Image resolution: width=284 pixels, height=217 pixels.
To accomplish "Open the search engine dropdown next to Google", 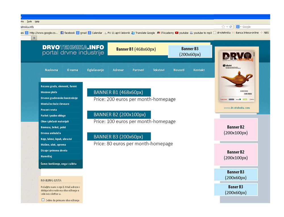I will [x=241, y=27].
